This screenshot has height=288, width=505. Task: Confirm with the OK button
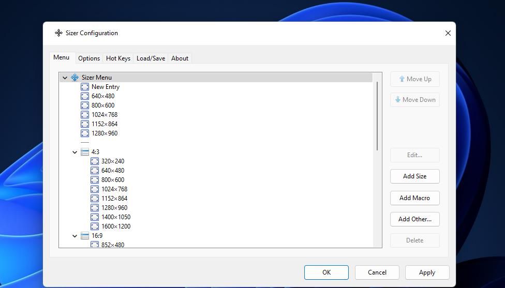(x=326, y=272)
